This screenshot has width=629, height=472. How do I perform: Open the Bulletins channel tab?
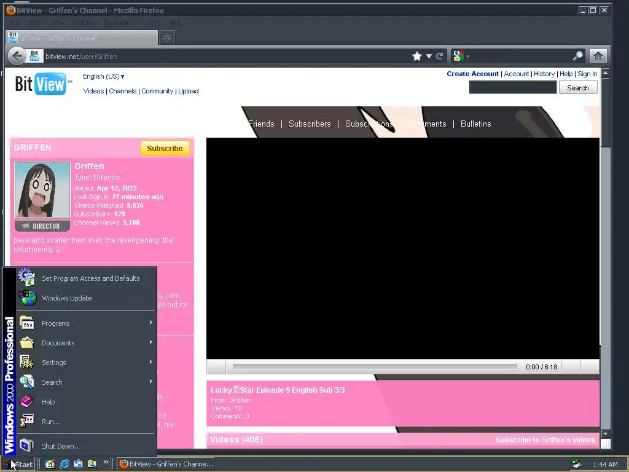click(476, 124)
